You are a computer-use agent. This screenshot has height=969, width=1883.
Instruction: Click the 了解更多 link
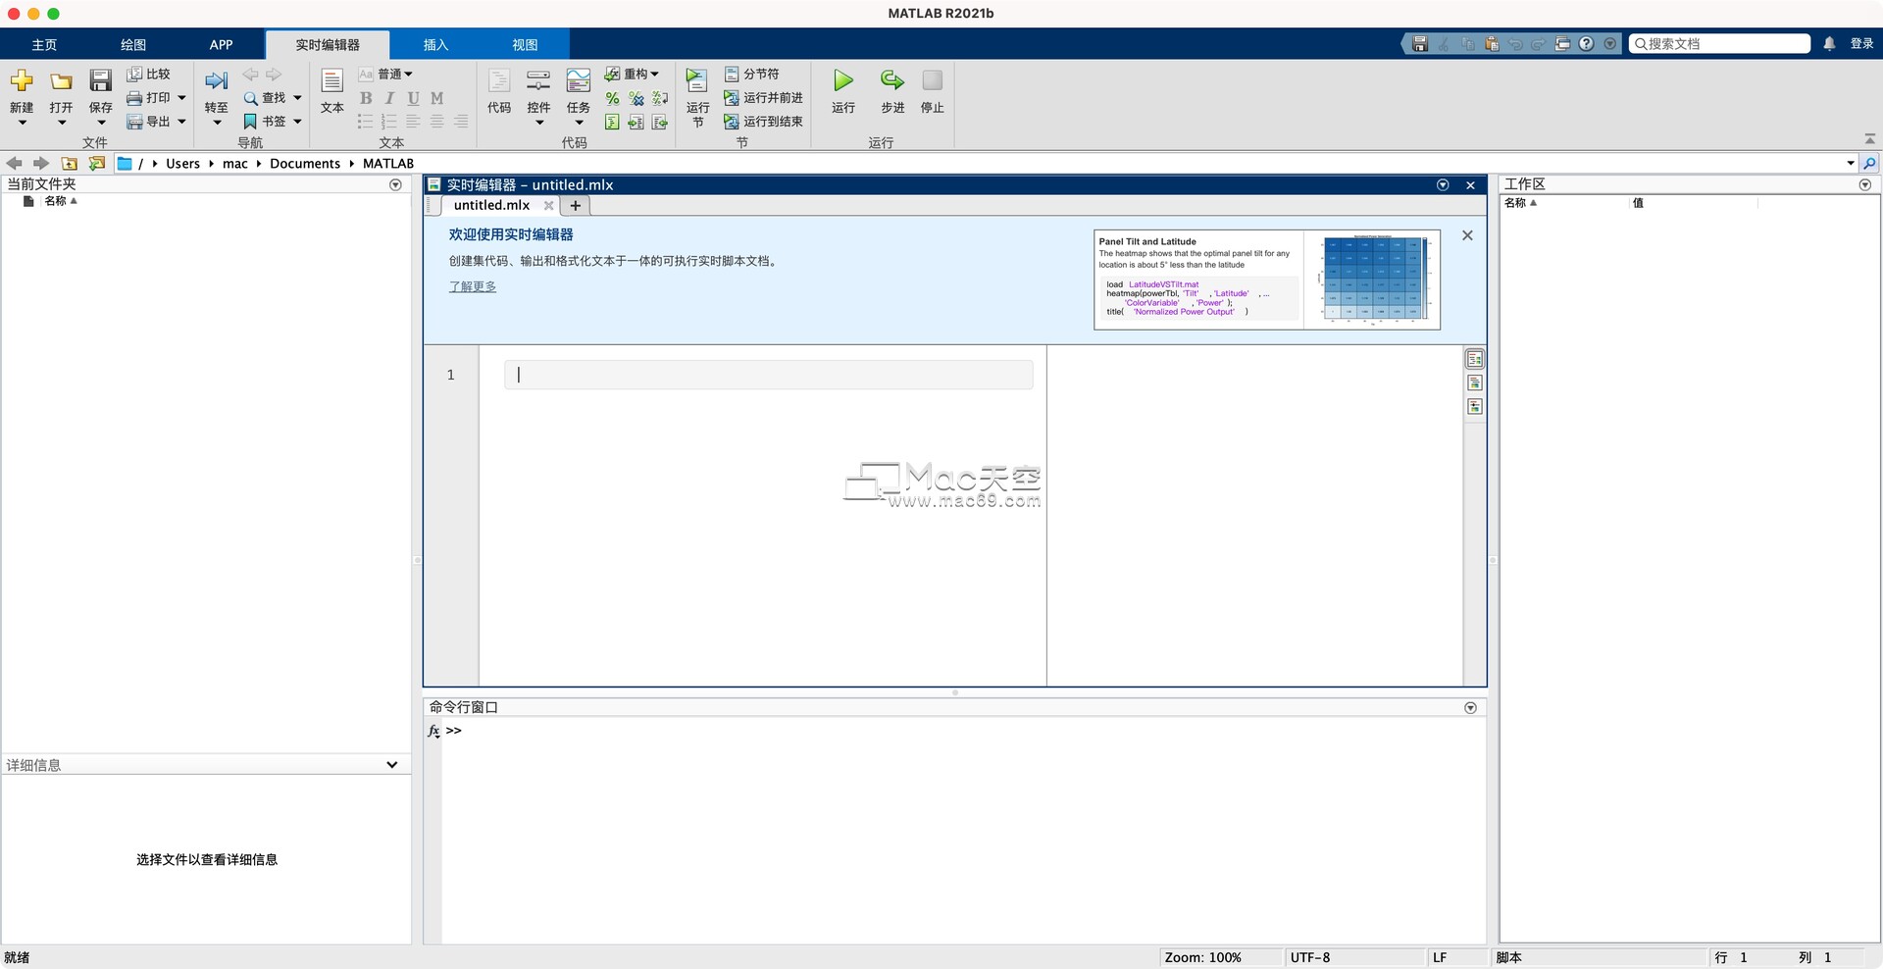point(472,286)
